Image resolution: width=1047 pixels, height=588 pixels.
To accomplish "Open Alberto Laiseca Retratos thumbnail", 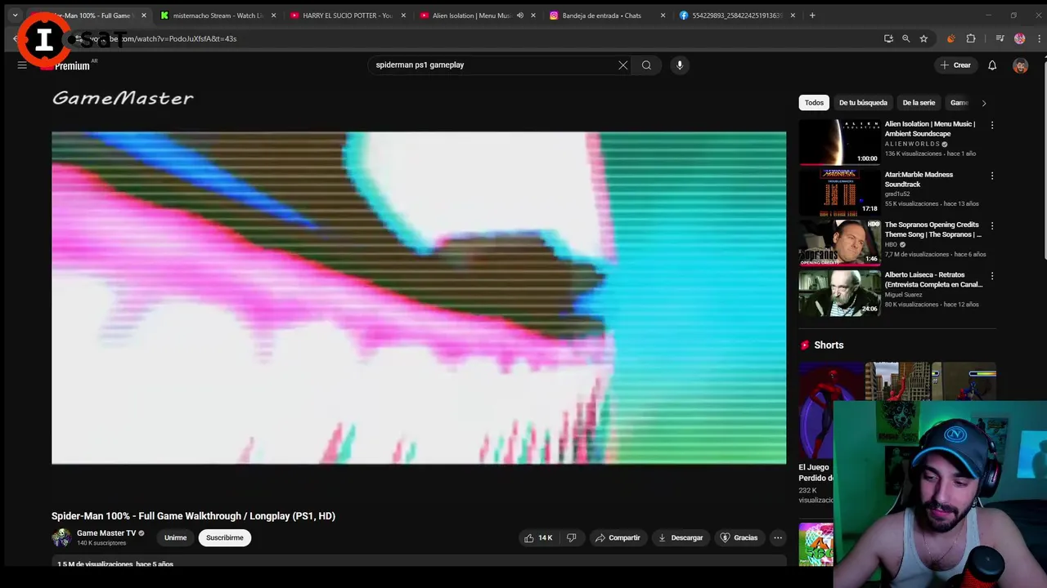I will coord(839,292).
